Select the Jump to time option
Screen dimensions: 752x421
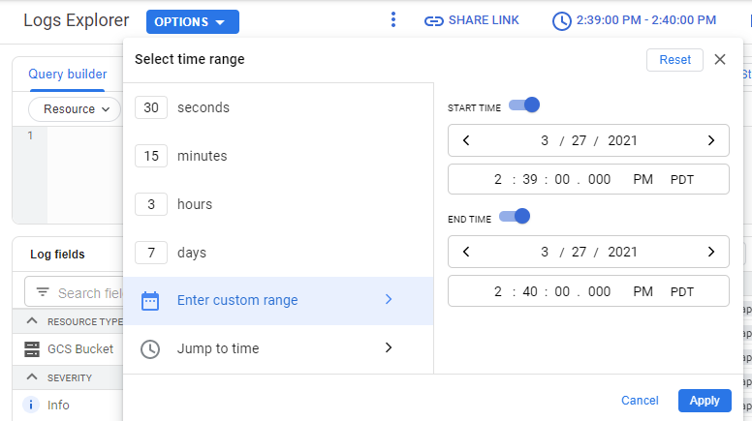click(278, 348)
